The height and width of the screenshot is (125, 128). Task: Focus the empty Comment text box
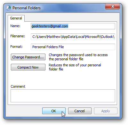pos(63,96)
